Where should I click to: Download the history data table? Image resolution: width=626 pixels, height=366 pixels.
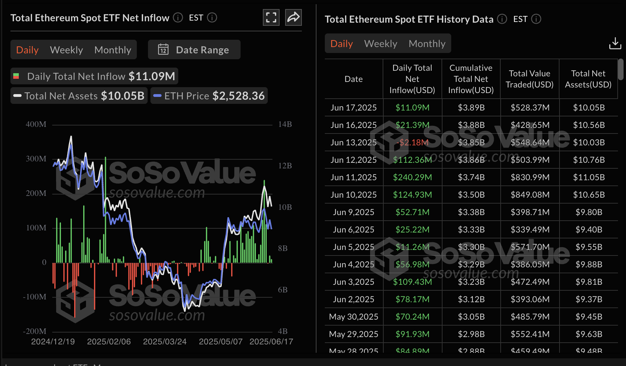click(x=615, y=44)
